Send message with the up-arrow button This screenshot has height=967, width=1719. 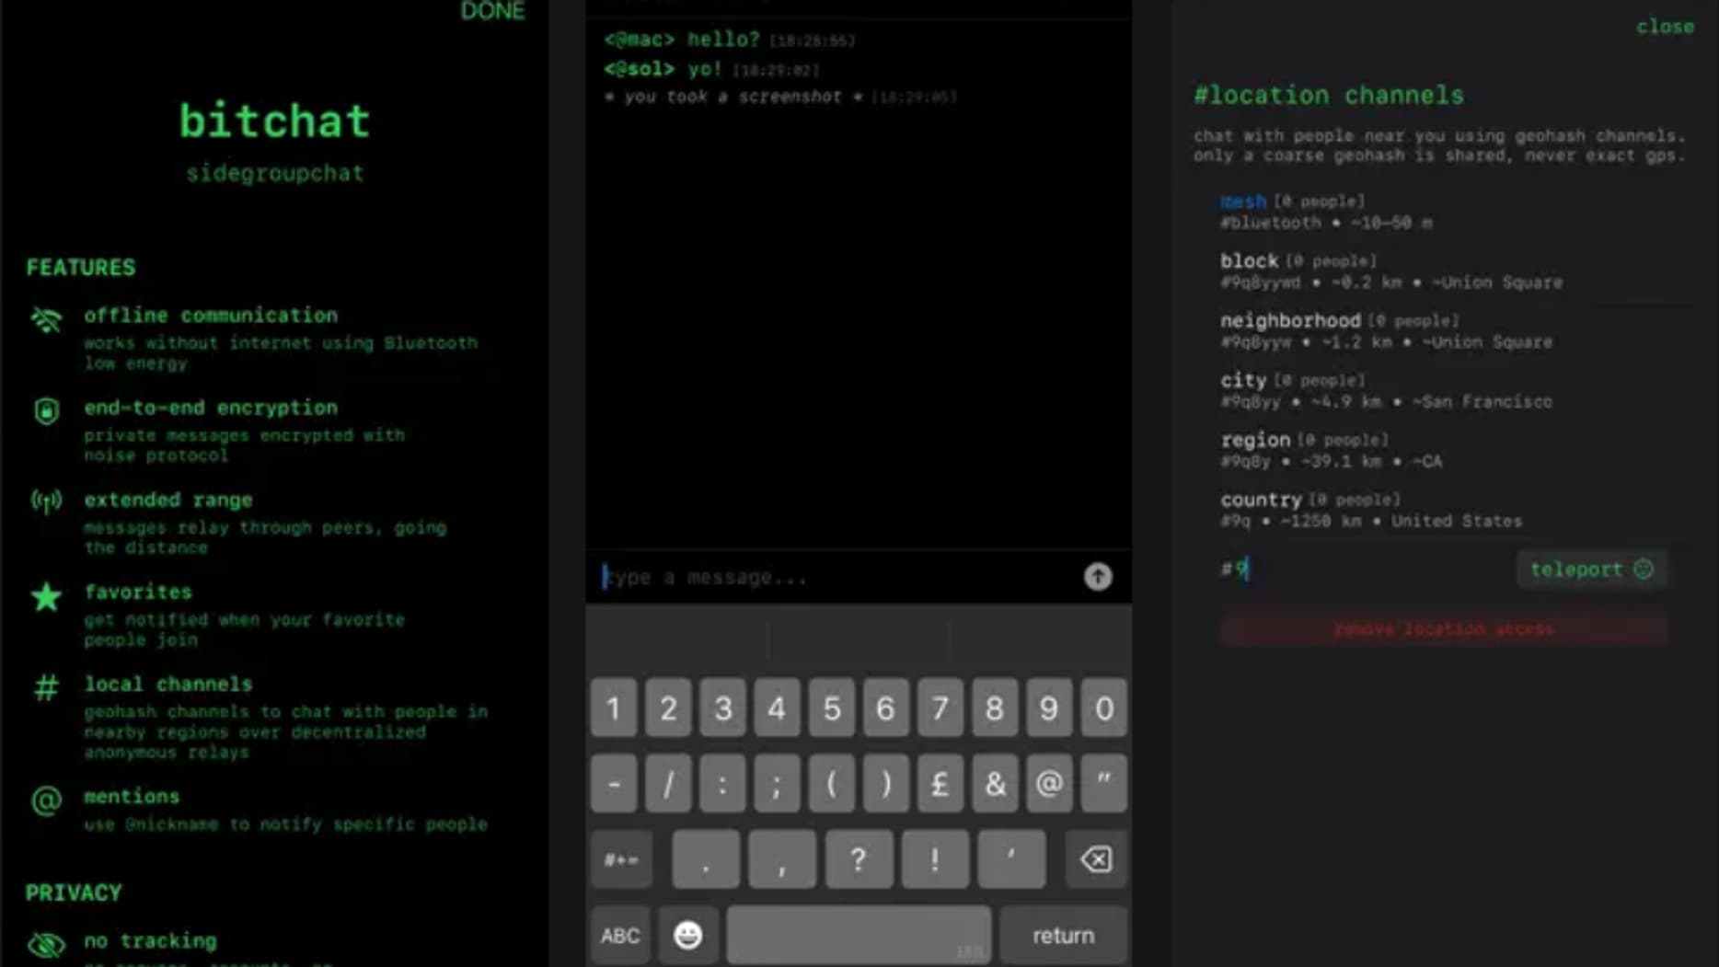pos(1097,577)
